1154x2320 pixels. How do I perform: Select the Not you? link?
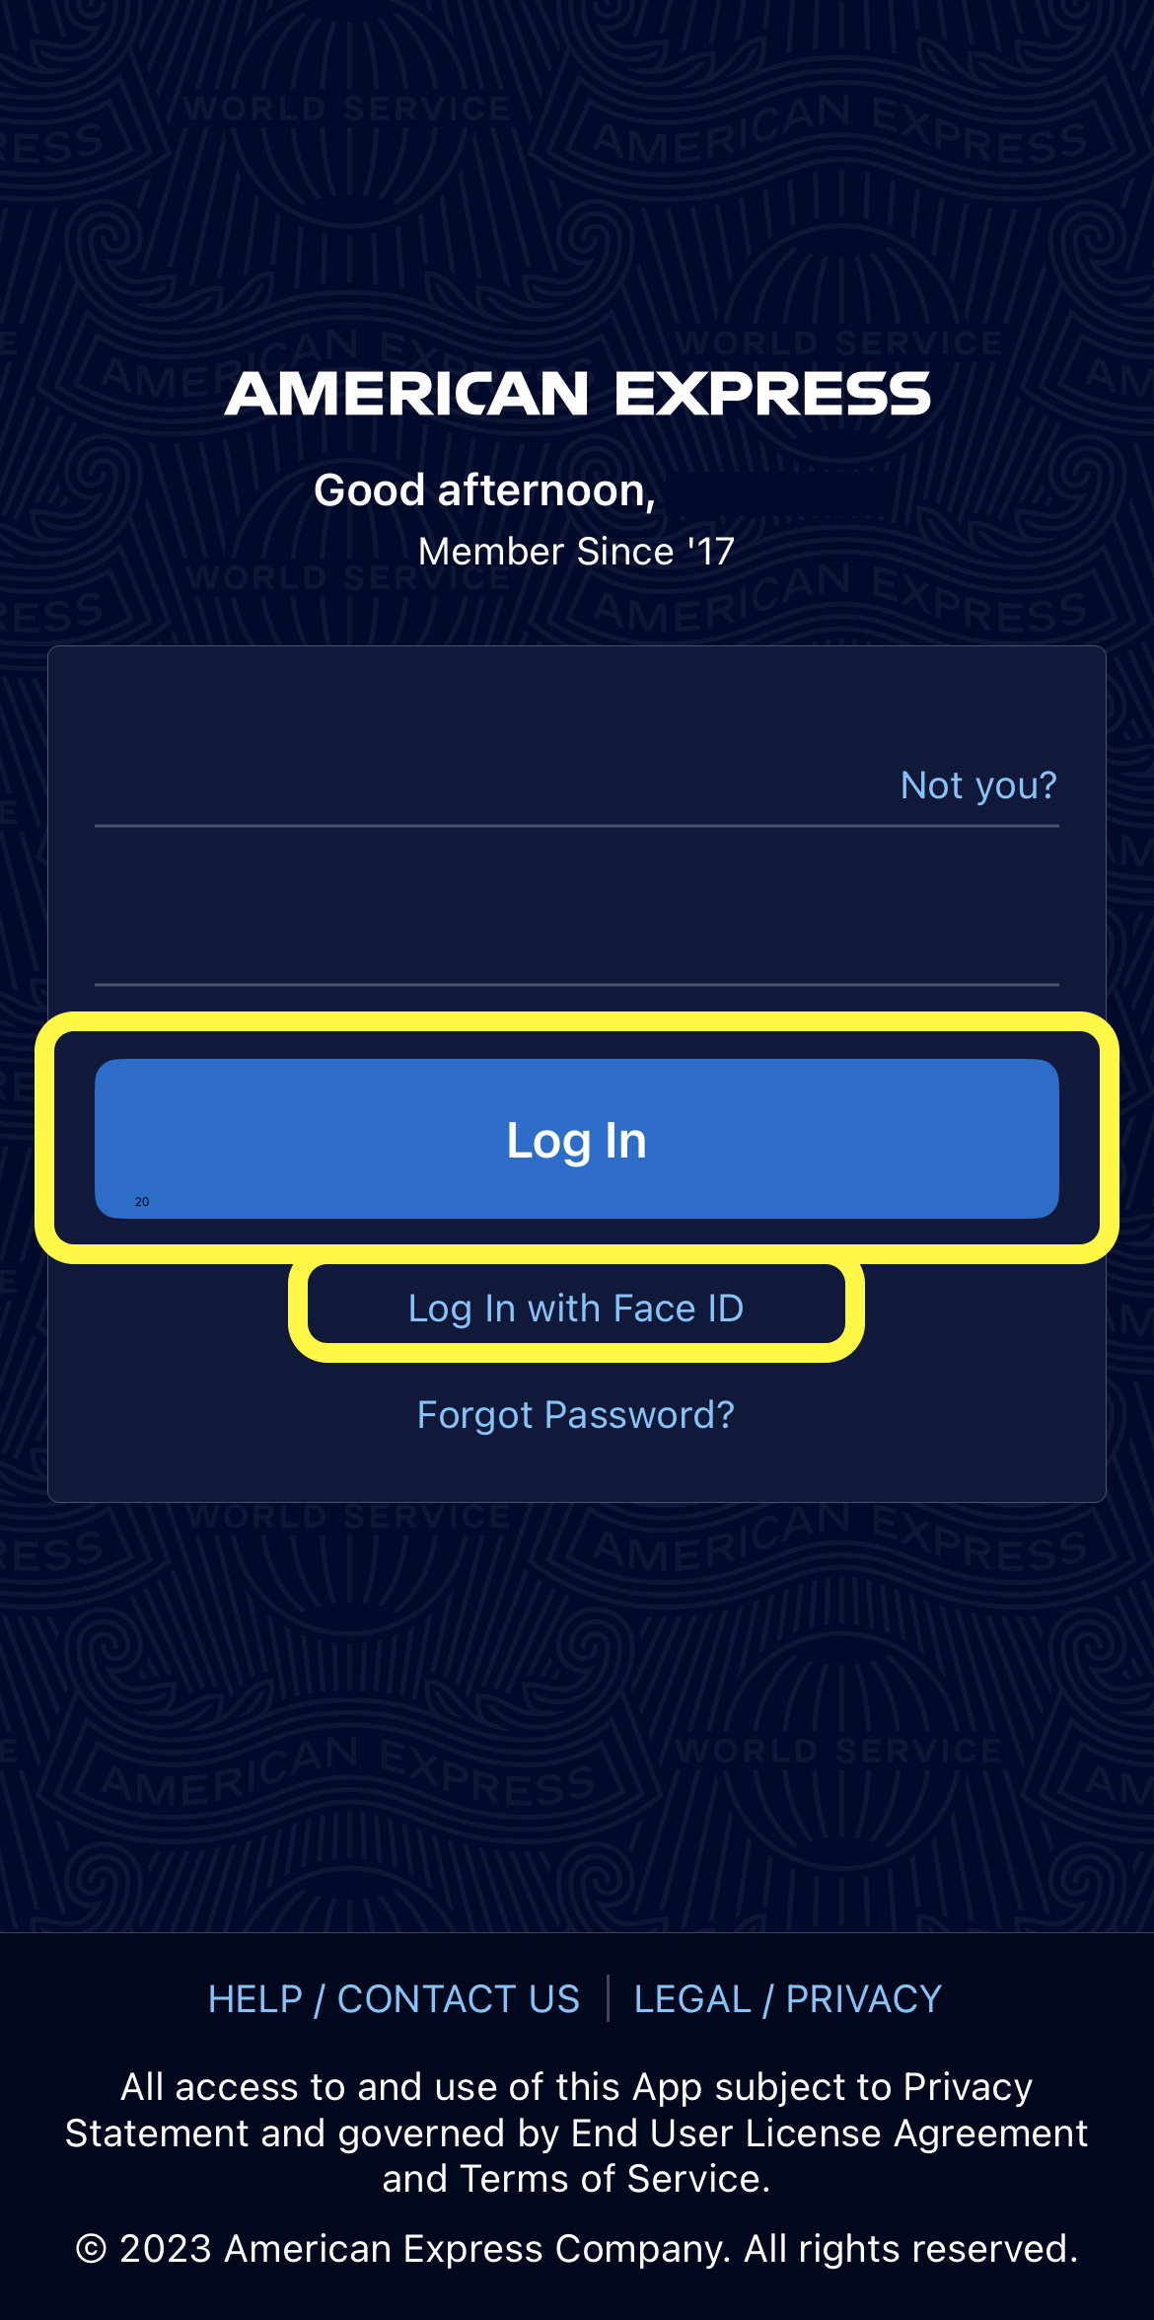click(x=978, y=786)
